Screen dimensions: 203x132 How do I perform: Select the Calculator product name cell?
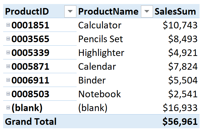tap(100, 25)
